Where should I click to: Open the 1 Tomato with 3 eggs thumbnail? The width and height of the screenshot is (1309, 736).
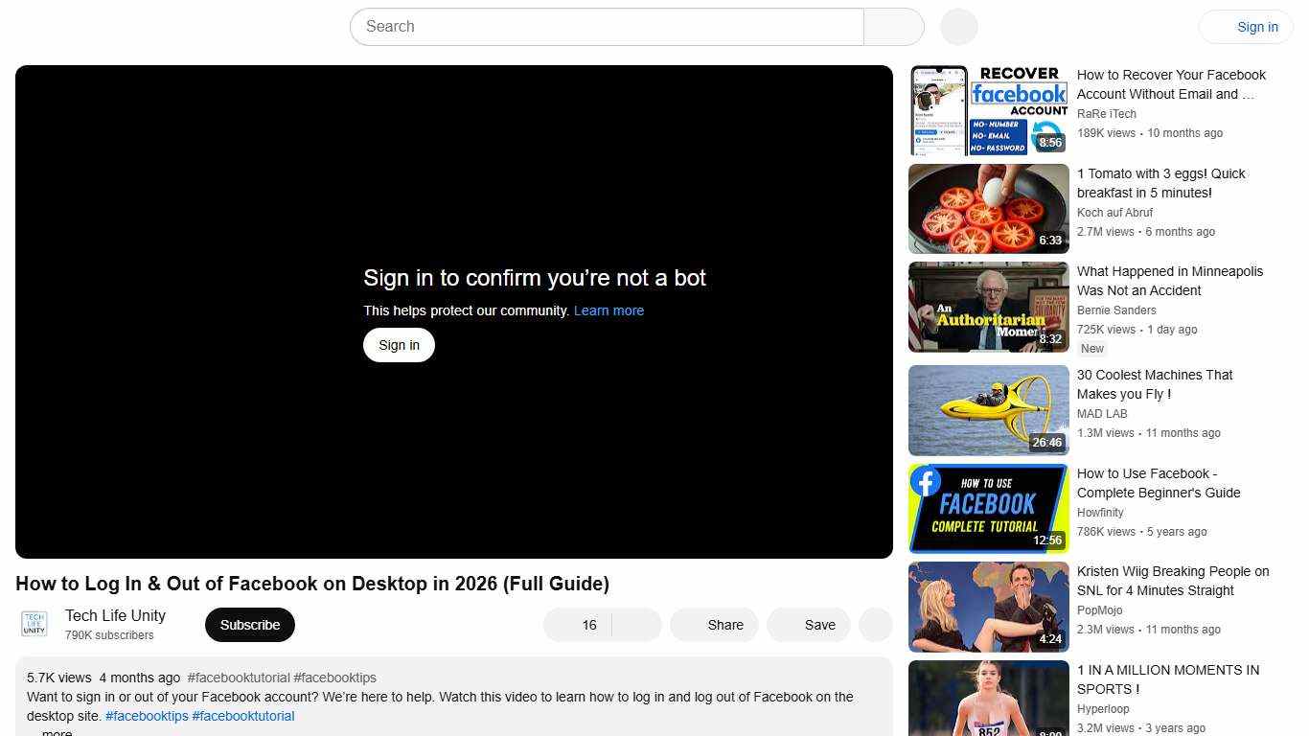tap(988, 208)
